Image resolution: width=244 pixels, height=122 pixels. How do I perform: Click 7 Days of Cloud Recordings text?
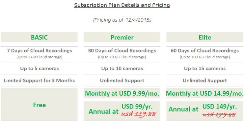(40, 51)
